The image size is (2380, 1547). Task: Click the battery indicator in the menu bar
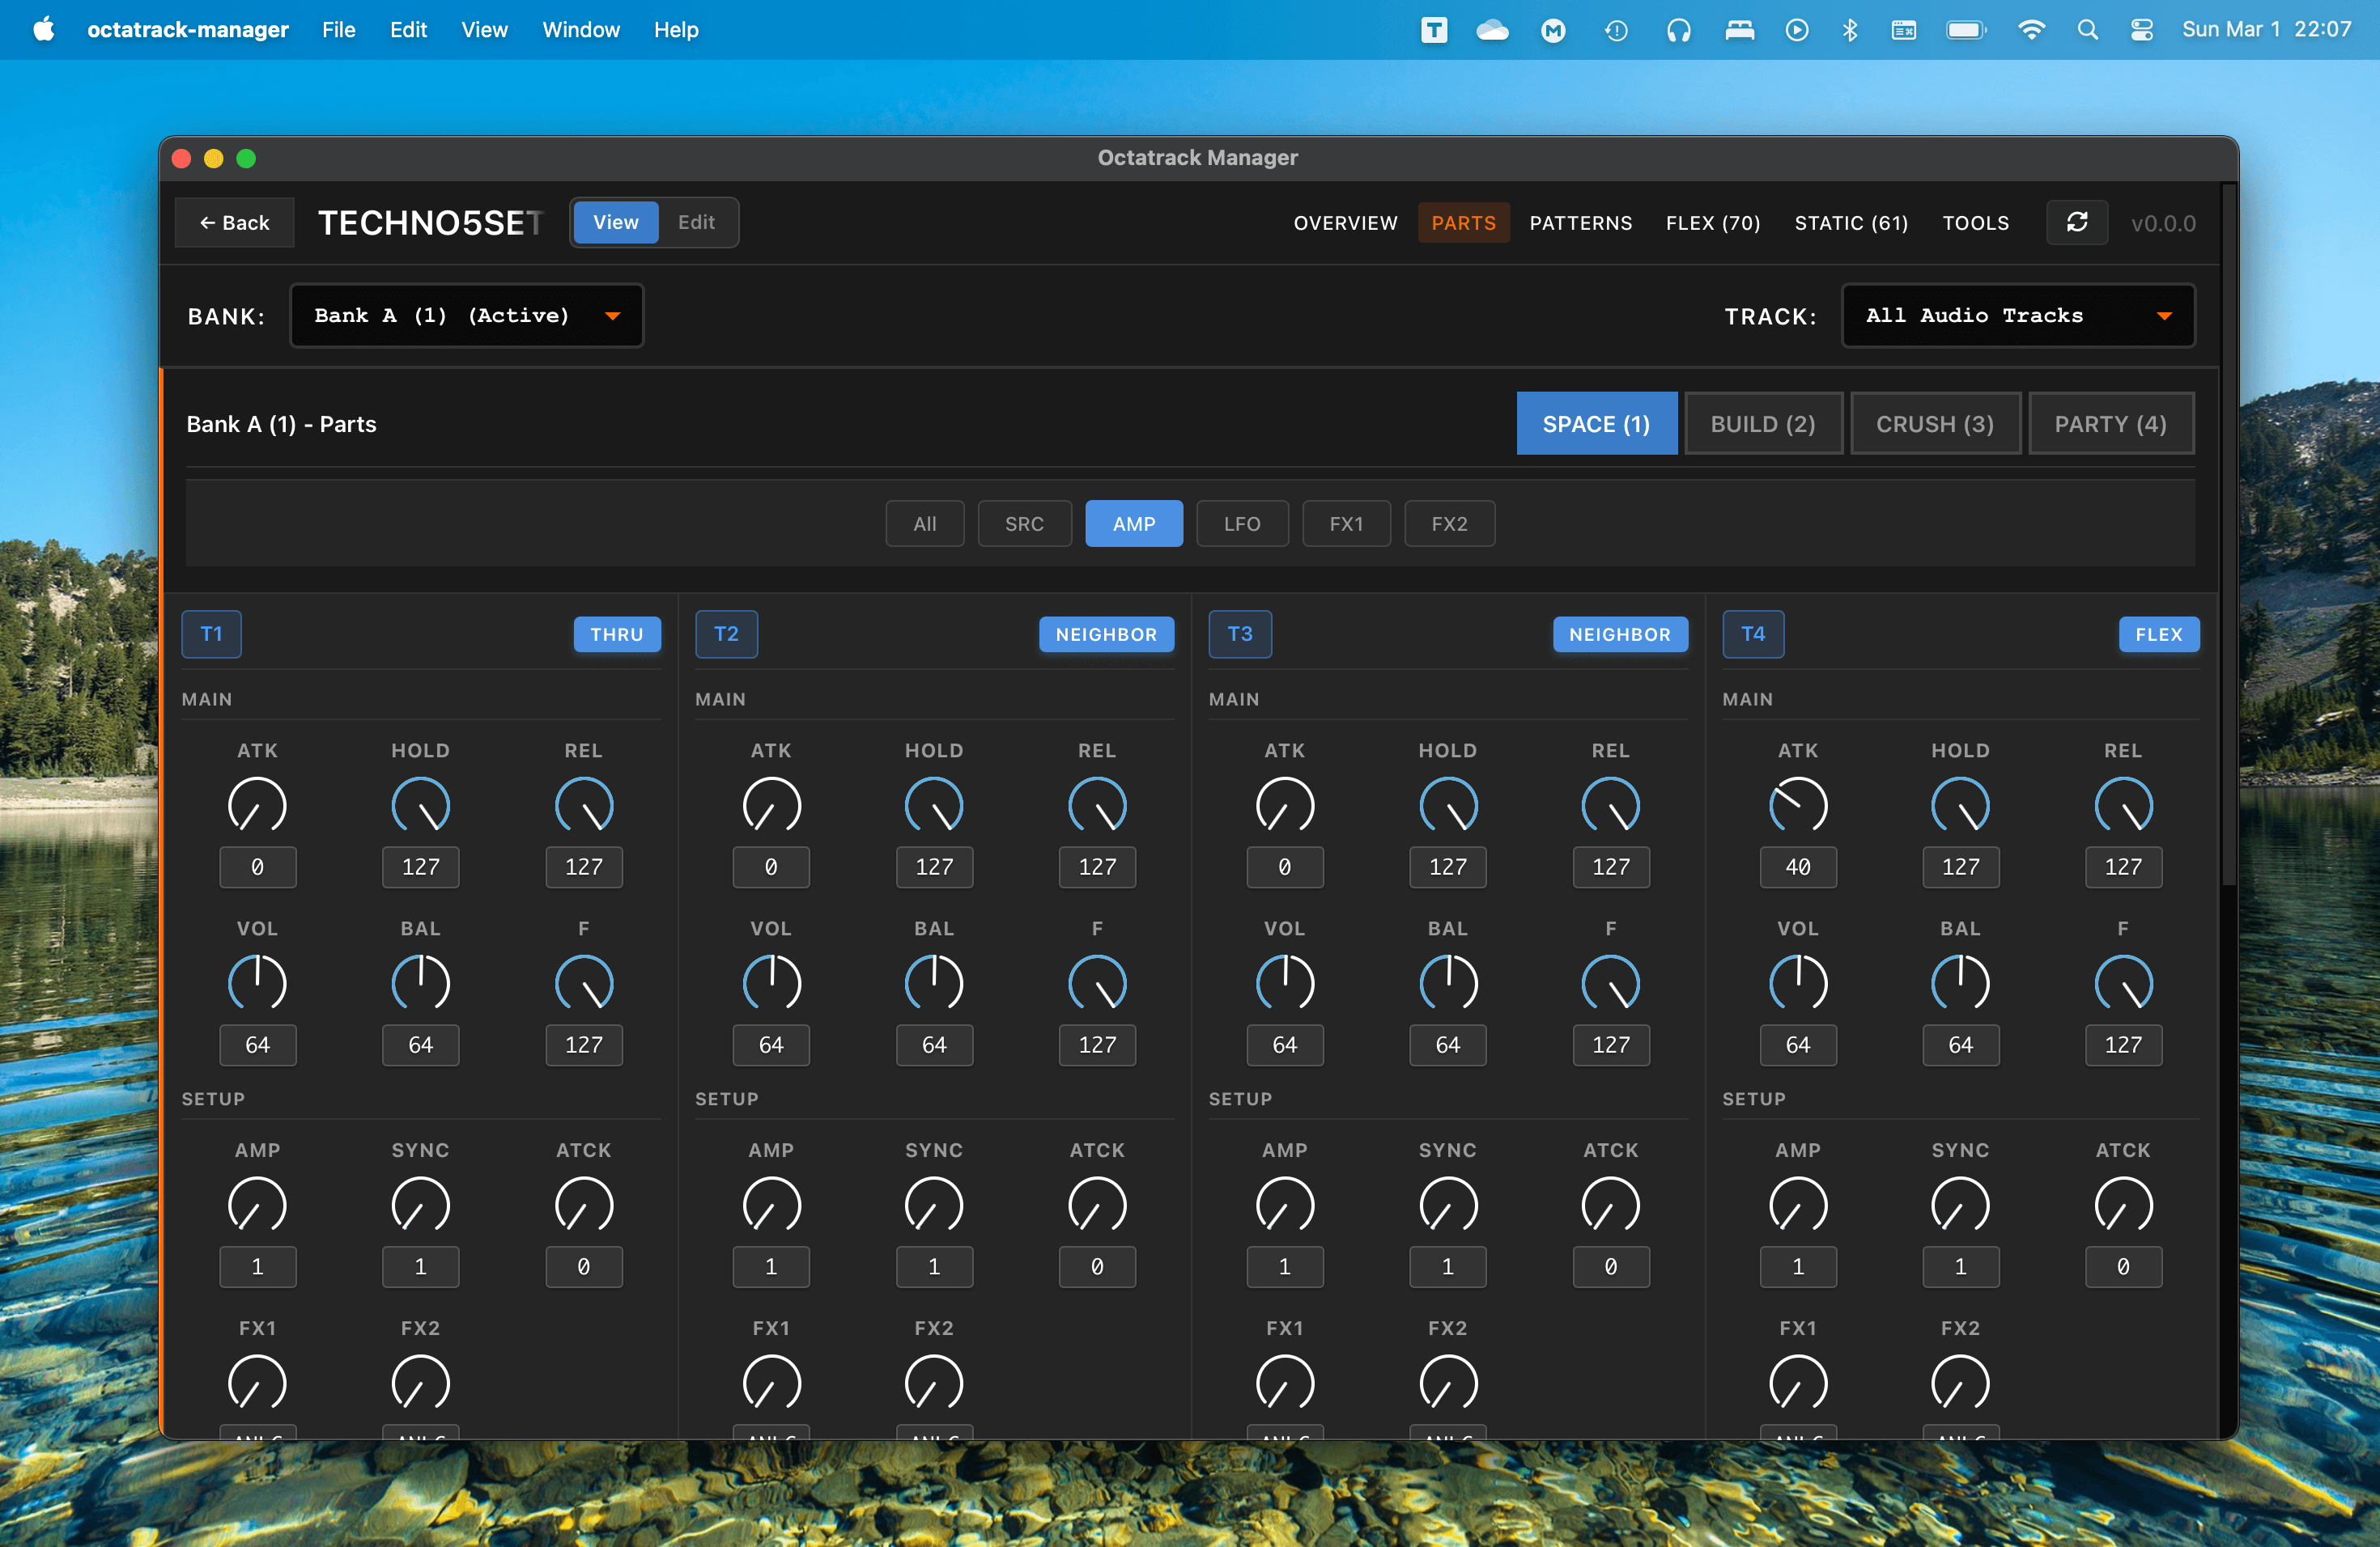coord(1964,30)
